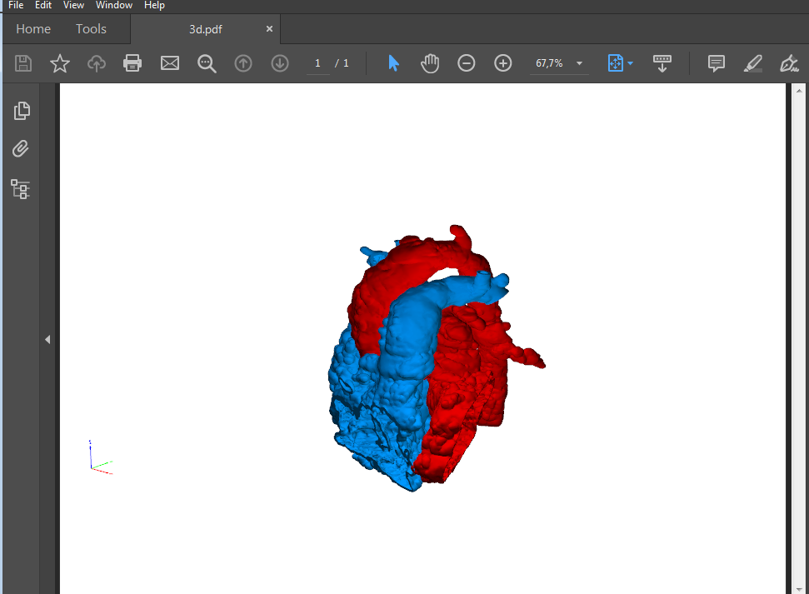This screenshot has height=594, width=809.
Task: Click the XYZ axis orientation indicator
Action: click(x=101, y=457)
